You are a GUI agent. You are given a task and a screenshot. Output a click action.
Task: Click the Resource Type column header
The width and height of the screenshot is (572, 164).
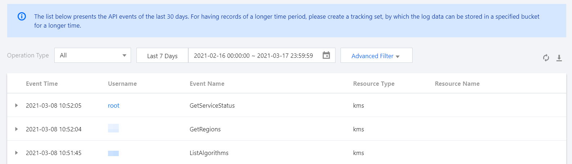(x=374, y=84)
